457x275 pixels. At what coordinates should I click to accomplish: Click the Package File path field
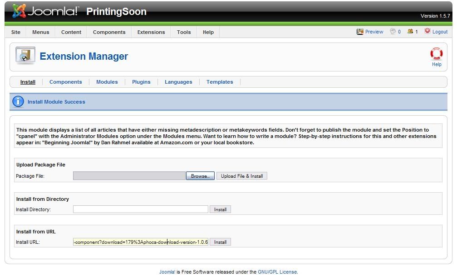pyautogui.click(x=129, y=175)
